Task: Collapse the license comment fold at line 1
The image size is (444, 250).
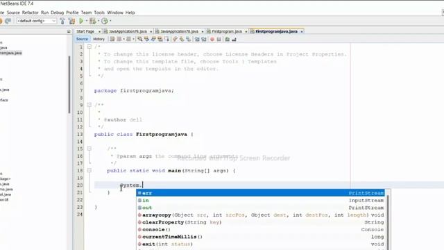Action: [x=89, y=47]
